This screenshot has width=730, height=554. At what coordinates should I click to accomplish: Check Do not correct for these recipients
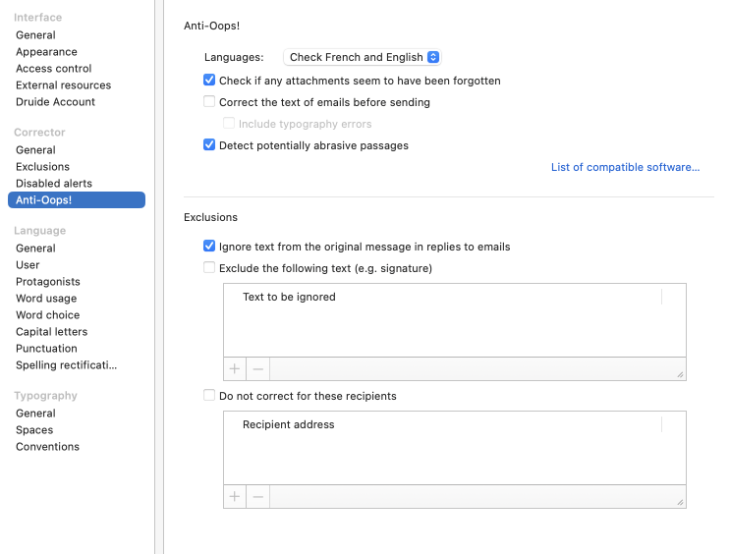click(209, 396)
